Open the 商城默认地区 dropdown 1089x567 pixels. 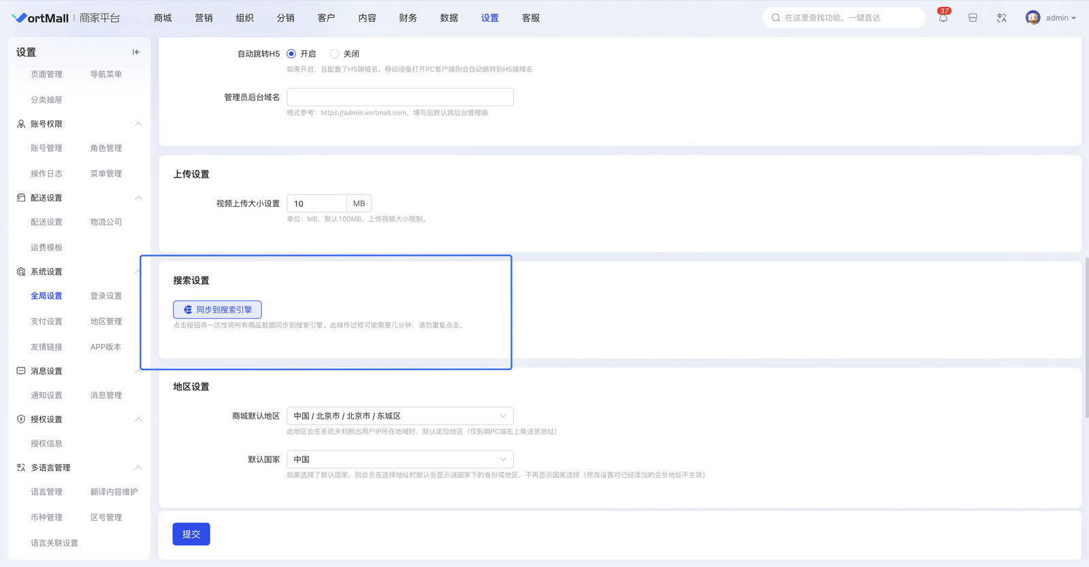pyautogui.click(x=400, y=416)
